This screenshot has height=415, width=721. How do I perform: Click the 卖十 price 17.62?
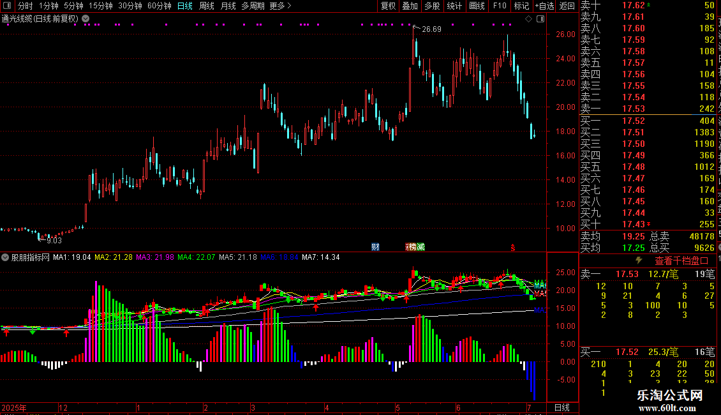634,5
